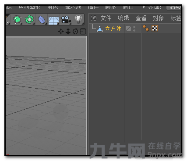Toggle render visibility dot for 立方体
Screen dimensions: 187x161
(x=134, y=30)
